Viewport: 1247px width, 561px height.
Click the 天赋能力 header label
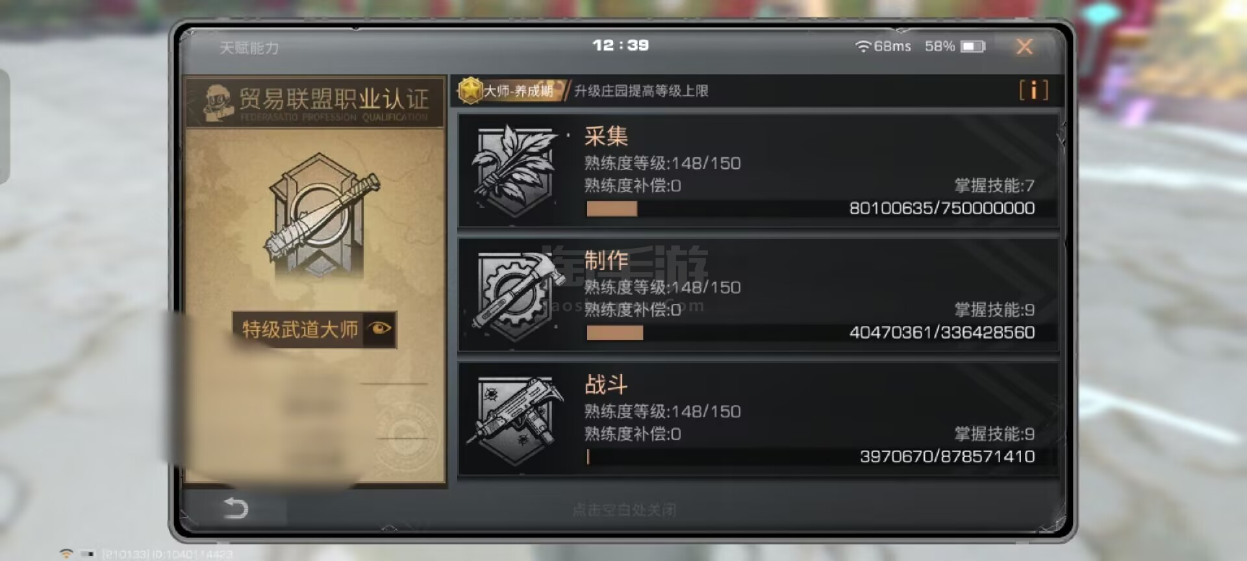click(x=249, y=47)
